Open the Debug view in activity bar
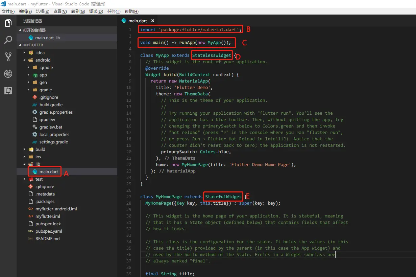416x277 pixels. click(x=8, y=73)
